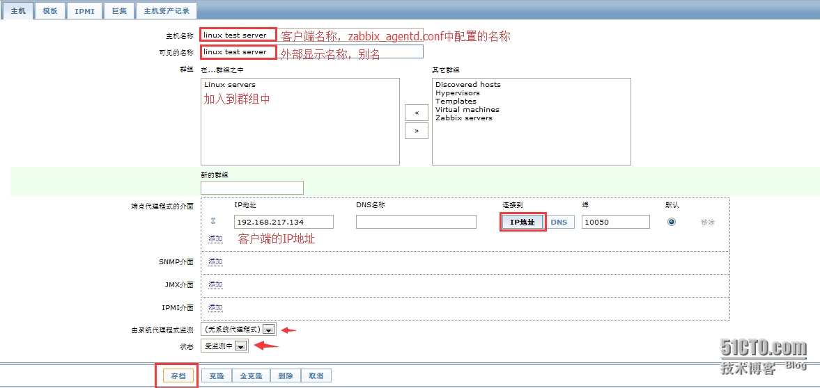
Task: Select Linux servers in the current groups list
Action: [230, 85]
